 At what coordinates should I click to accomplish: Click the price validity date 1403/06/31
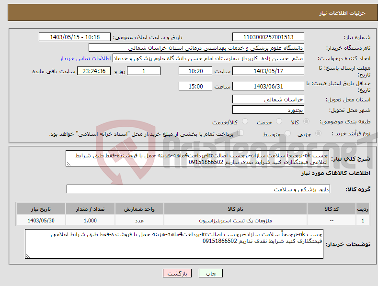point(268,86)
